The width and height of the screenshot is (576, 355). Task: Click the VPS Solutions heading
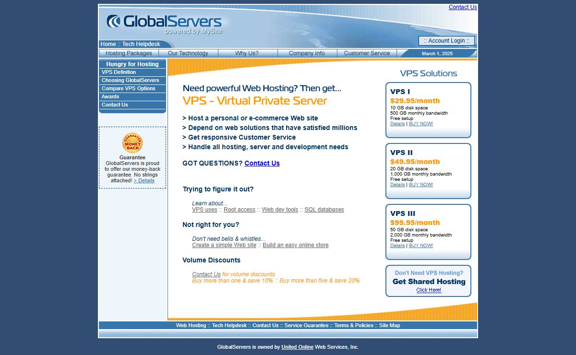(429, 73)
